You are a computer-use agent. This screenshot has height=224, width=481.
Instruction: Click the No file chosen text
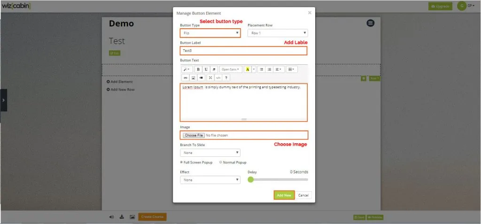(217, 135)
